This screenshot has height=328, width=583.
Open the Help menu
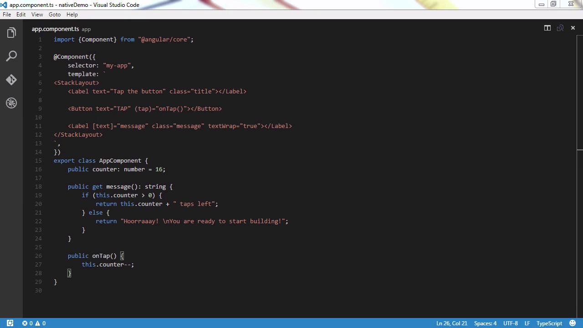[72, 15]
